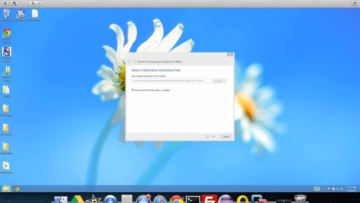The height and width of the screenshot is (203, 360).
Task: Open Terminal from the Mac dock
Action: 193,199
